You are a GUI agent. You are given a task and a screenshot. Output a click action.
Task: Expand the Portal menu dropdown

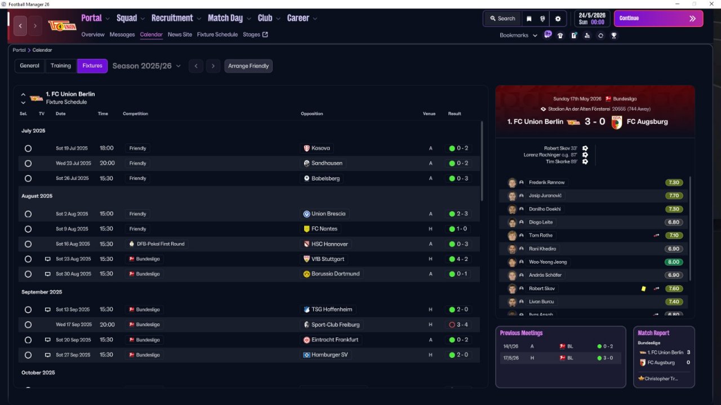[x=107, y=19]
